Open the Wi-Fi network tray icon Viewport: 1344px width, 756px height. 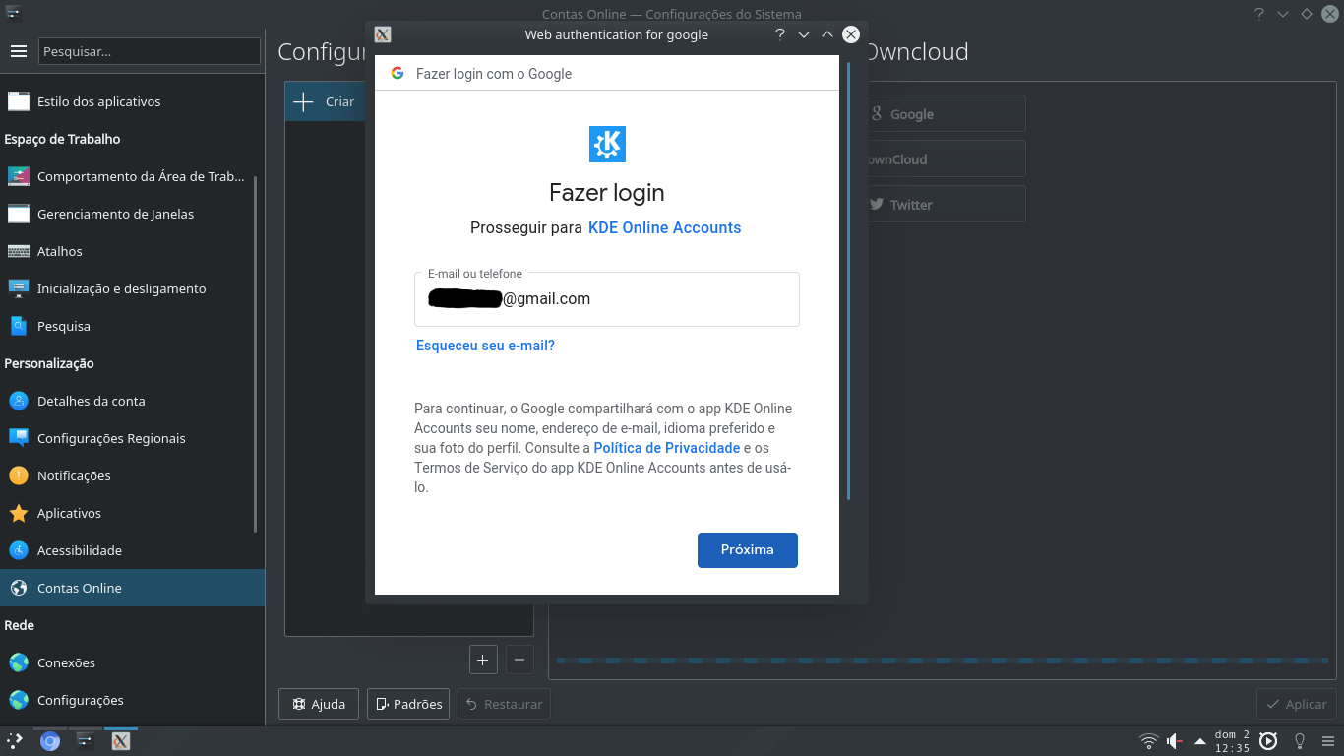[x=1148, y=741]
